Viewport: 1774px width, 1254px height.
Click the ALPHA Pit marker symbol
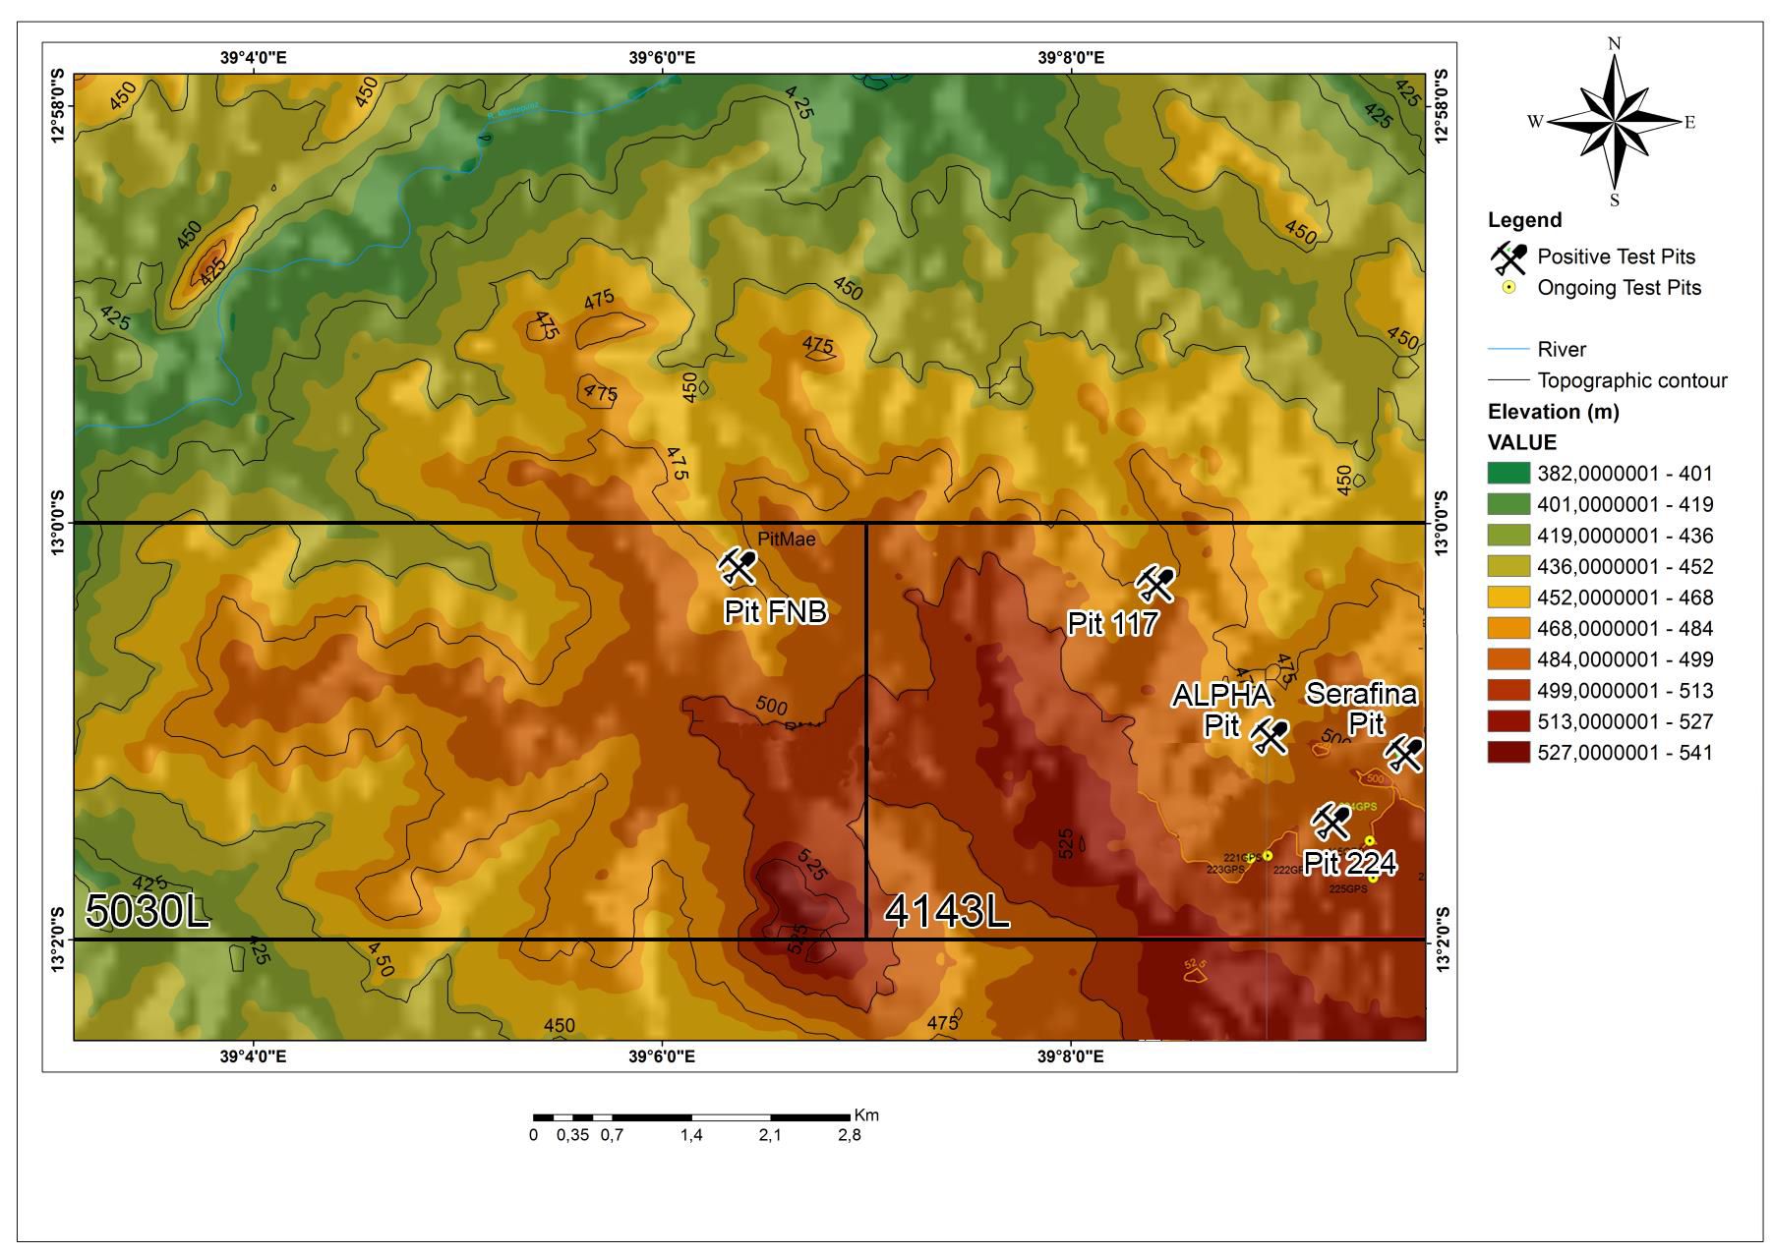tap(1270, 735)
